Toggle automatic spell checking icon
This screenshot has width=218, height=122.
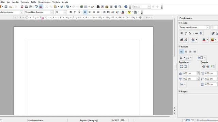[41, 7]
